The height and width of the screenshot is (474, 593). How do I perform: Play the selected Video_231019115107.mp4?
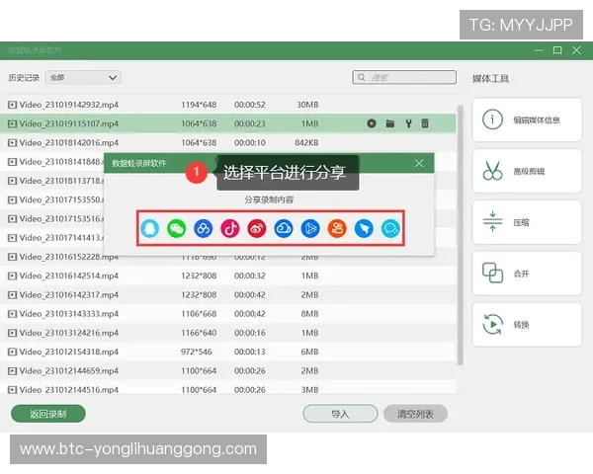click(372, 123)
